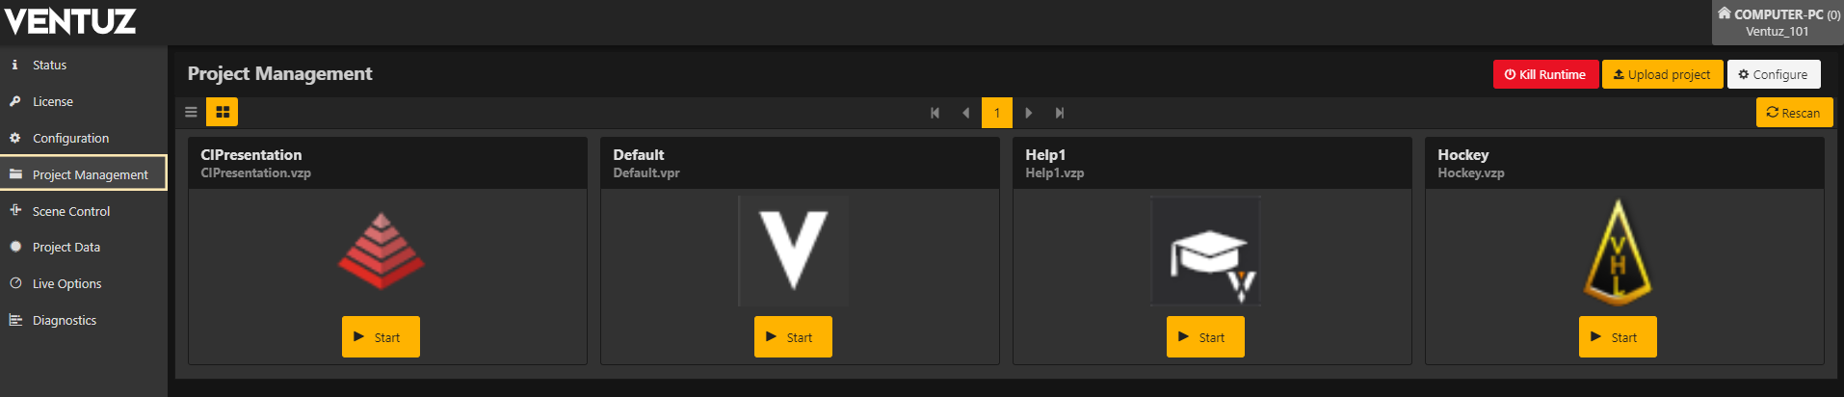Switch to list view layout
The width and height of the screenshot is (1844, 397).
(x=191, y=113)
